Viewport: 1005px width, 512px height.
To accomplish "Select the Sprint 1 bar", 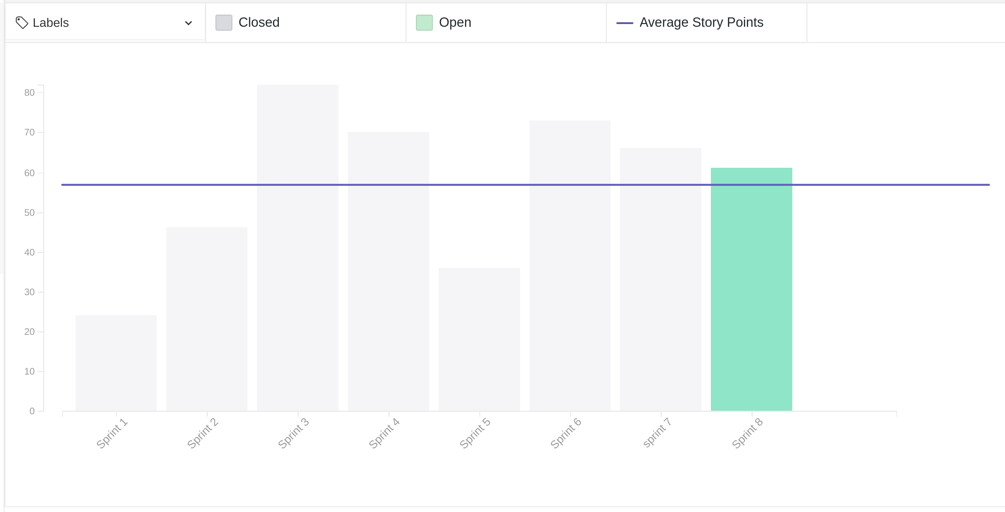I will tap(116, 363).
